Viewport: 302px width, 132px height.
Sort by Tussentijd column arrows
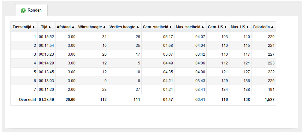pos(34,27)
